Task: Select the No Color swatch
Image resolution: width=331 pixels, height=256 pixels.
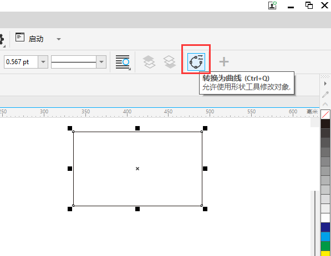Action: coord(325,114)
